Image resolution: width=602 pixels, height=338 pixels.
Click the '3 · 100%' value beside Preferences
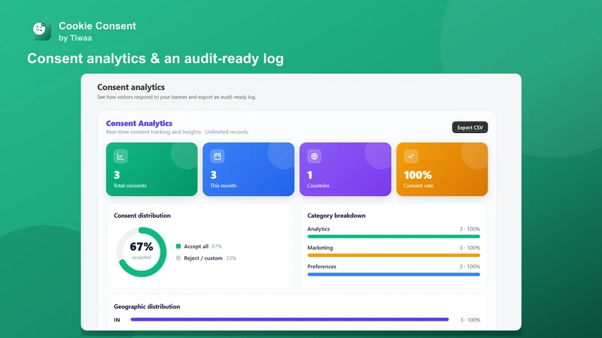point(470,267)
